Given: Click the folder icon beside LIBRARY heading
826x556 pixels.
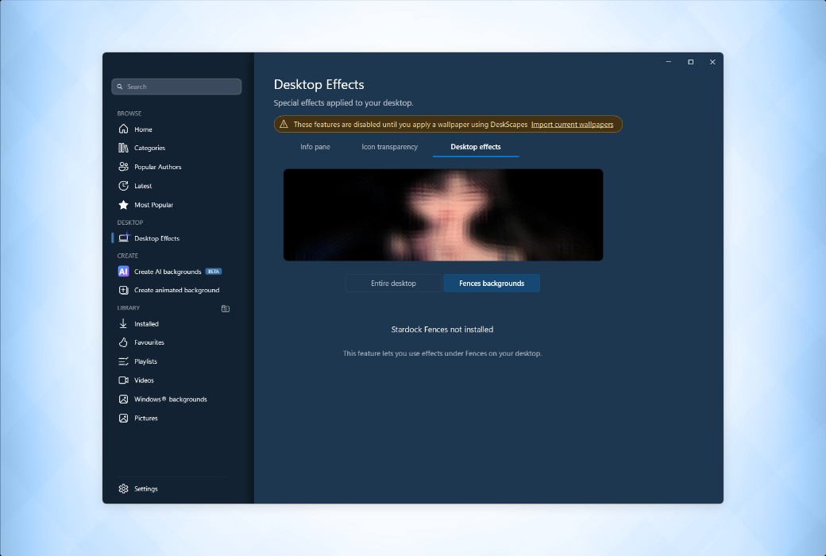Looking at the screenshot, I should [226, 308].
